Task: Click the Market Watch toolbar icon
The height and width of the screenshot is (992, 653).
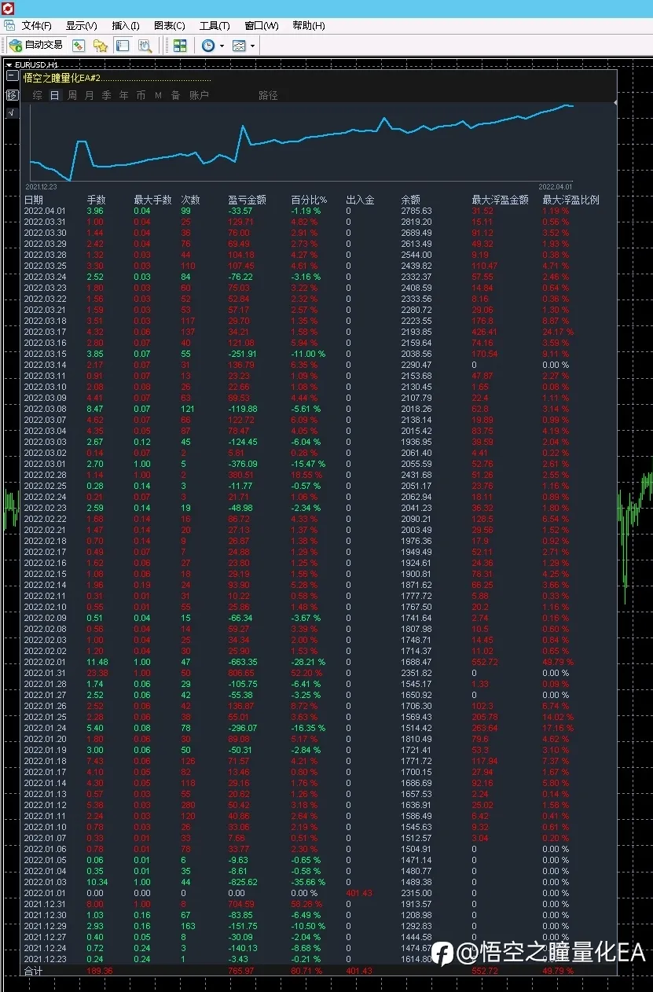Action: point(79,46)
